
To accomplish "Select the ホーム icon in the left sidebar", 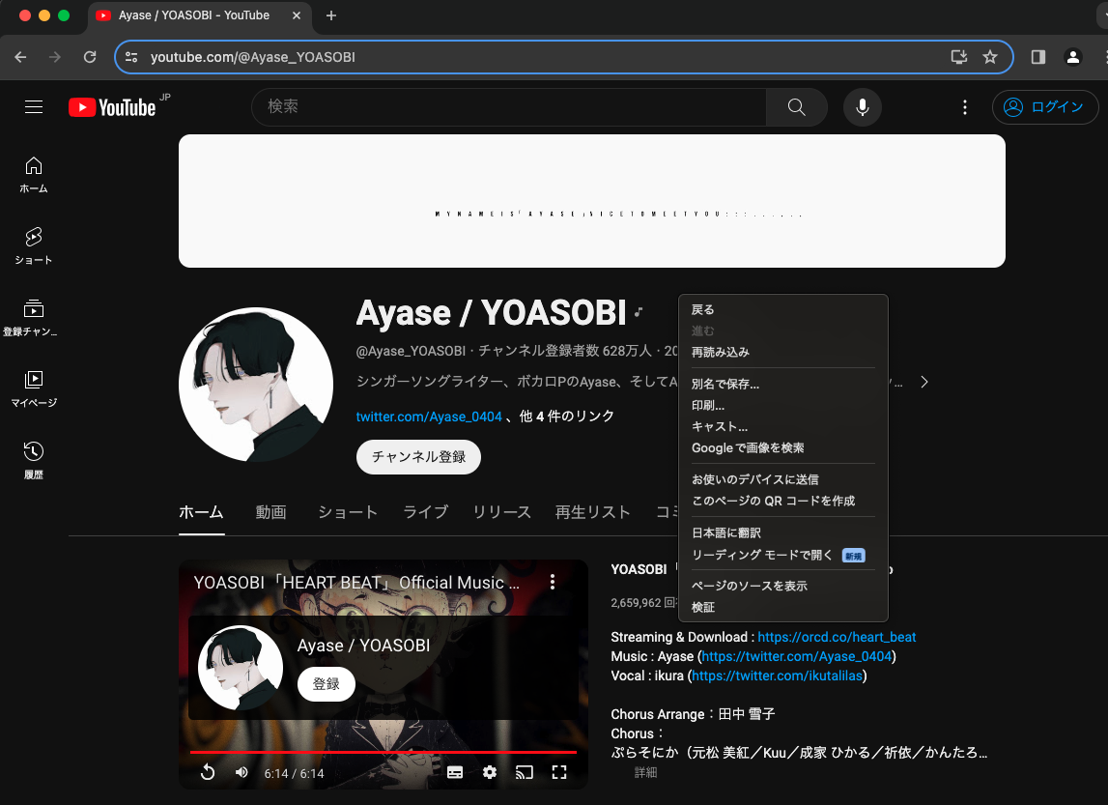I will coord(33,174).
